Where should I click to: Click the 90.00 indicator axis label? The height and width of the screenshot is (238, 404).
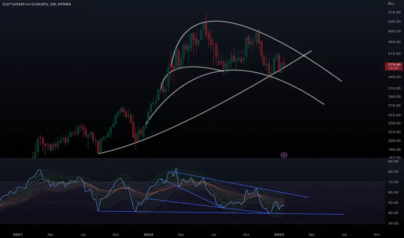393,161
